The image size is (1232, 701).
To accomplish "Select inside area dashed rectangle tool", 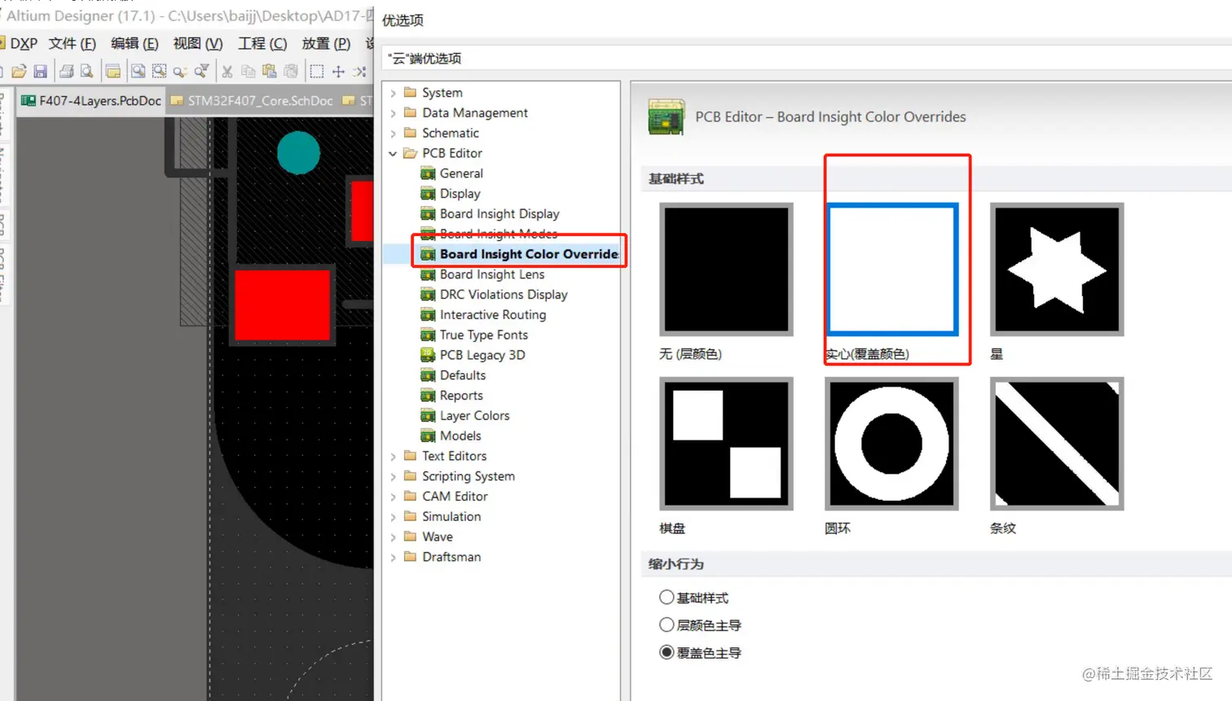I will 317,72.
